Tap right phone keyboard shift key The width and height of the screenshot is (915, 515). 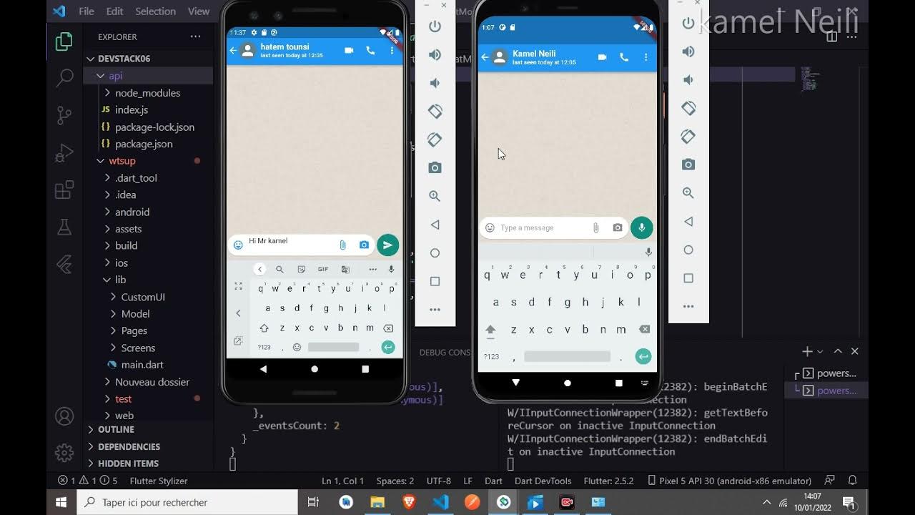tap(490, 330)
